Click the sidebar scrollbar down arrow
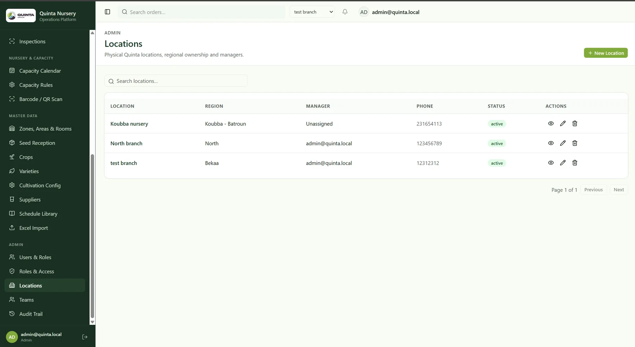The height and width of the screenshot is (347, 635). tap(92, 322)
